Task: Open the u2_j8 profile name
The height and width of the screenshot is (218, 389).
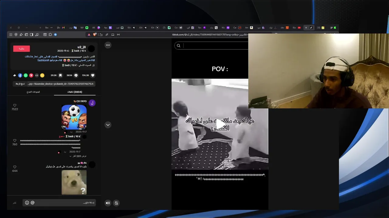Action: click(x=81, y=47)
